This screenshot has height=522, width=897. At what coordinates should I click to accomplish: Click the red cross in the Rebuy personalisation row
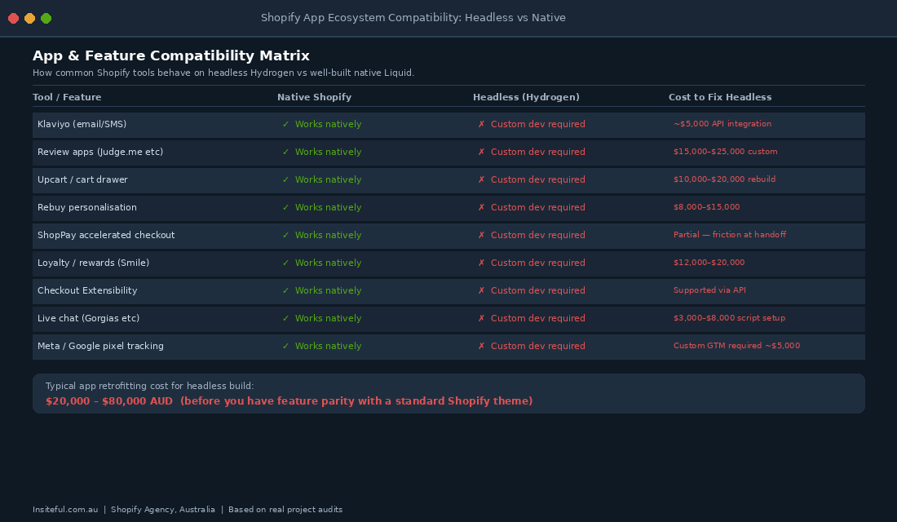tap(481, 207)
